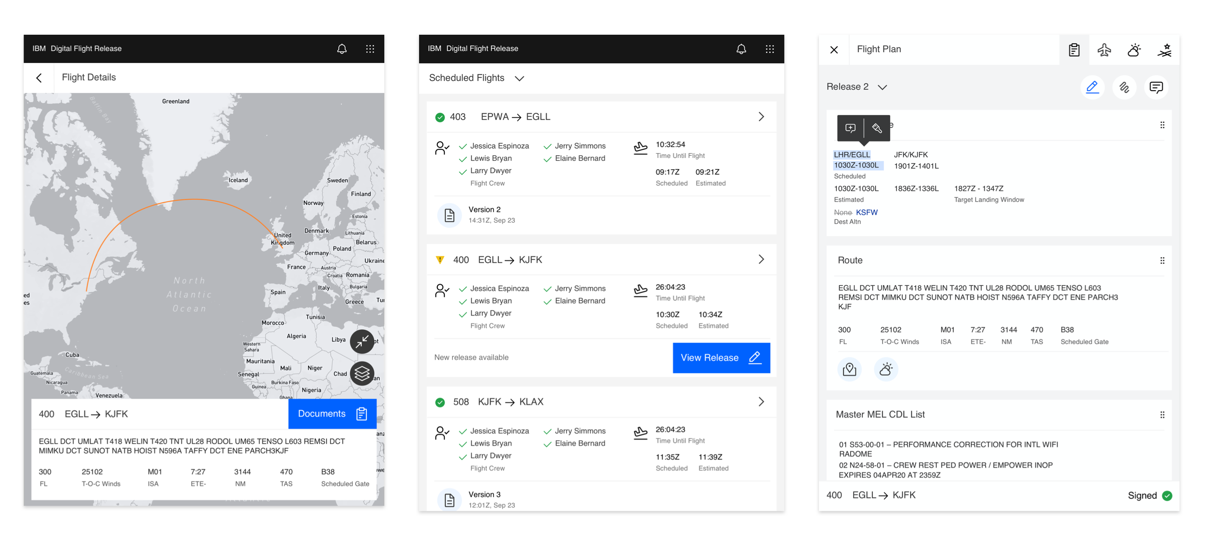Viewport: 1215px width, 546px height.
Task: Click Larry Dwyer in flight 508 crew
Action: (491, 455)
